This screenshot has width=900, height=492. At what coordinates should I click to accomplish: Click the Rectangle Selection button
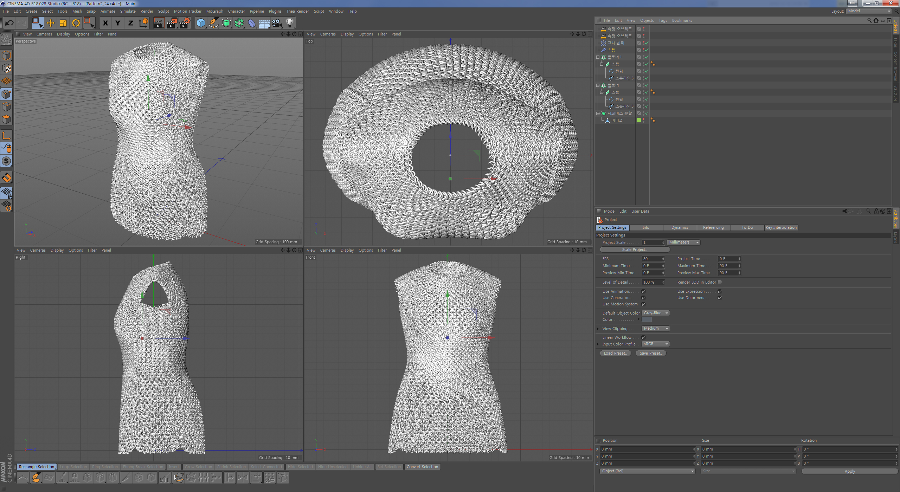click(37, 467)
